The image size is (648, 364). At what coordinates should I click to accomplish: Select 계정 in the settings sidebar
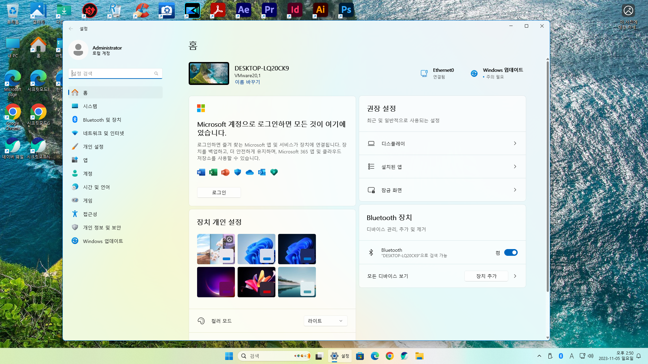(x=87, y=174)
